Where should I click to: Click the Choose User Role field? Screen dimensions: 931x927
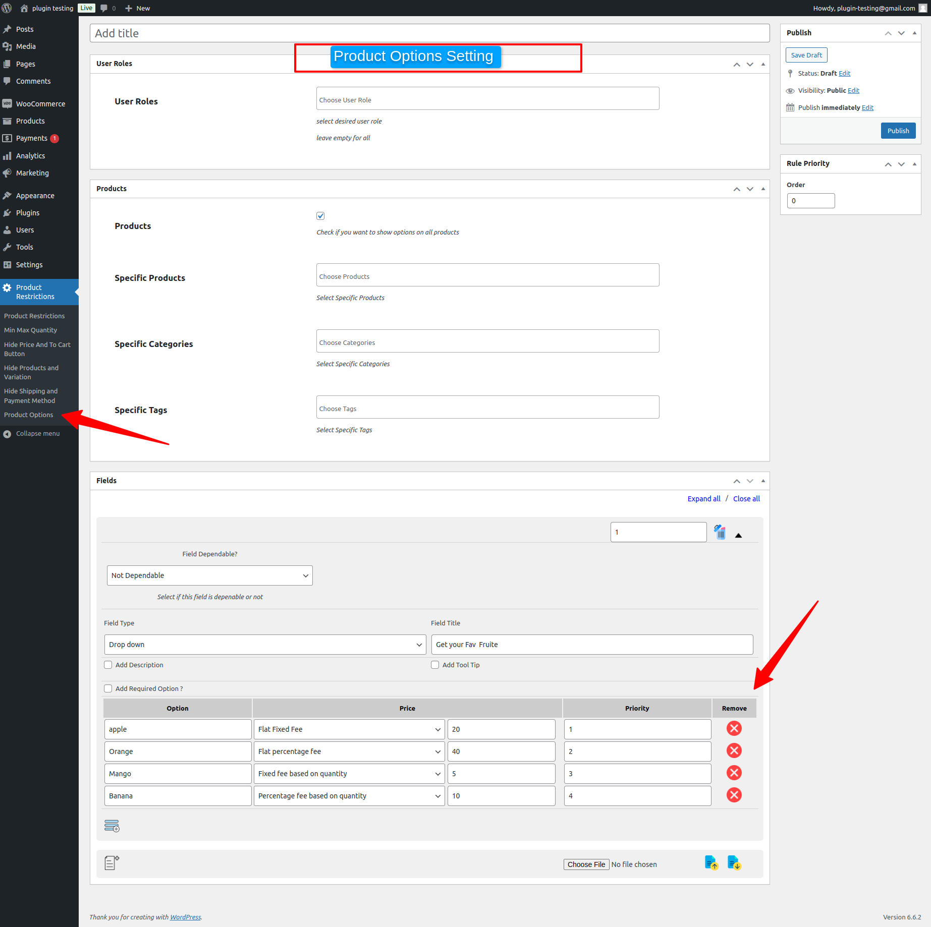(x=488, y=98)
